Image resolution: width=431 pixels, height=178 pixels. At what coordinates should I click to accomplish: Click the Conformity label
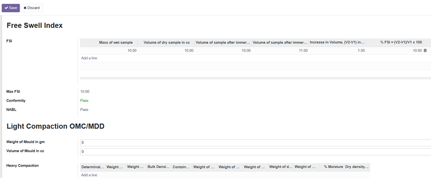[16, 101]
